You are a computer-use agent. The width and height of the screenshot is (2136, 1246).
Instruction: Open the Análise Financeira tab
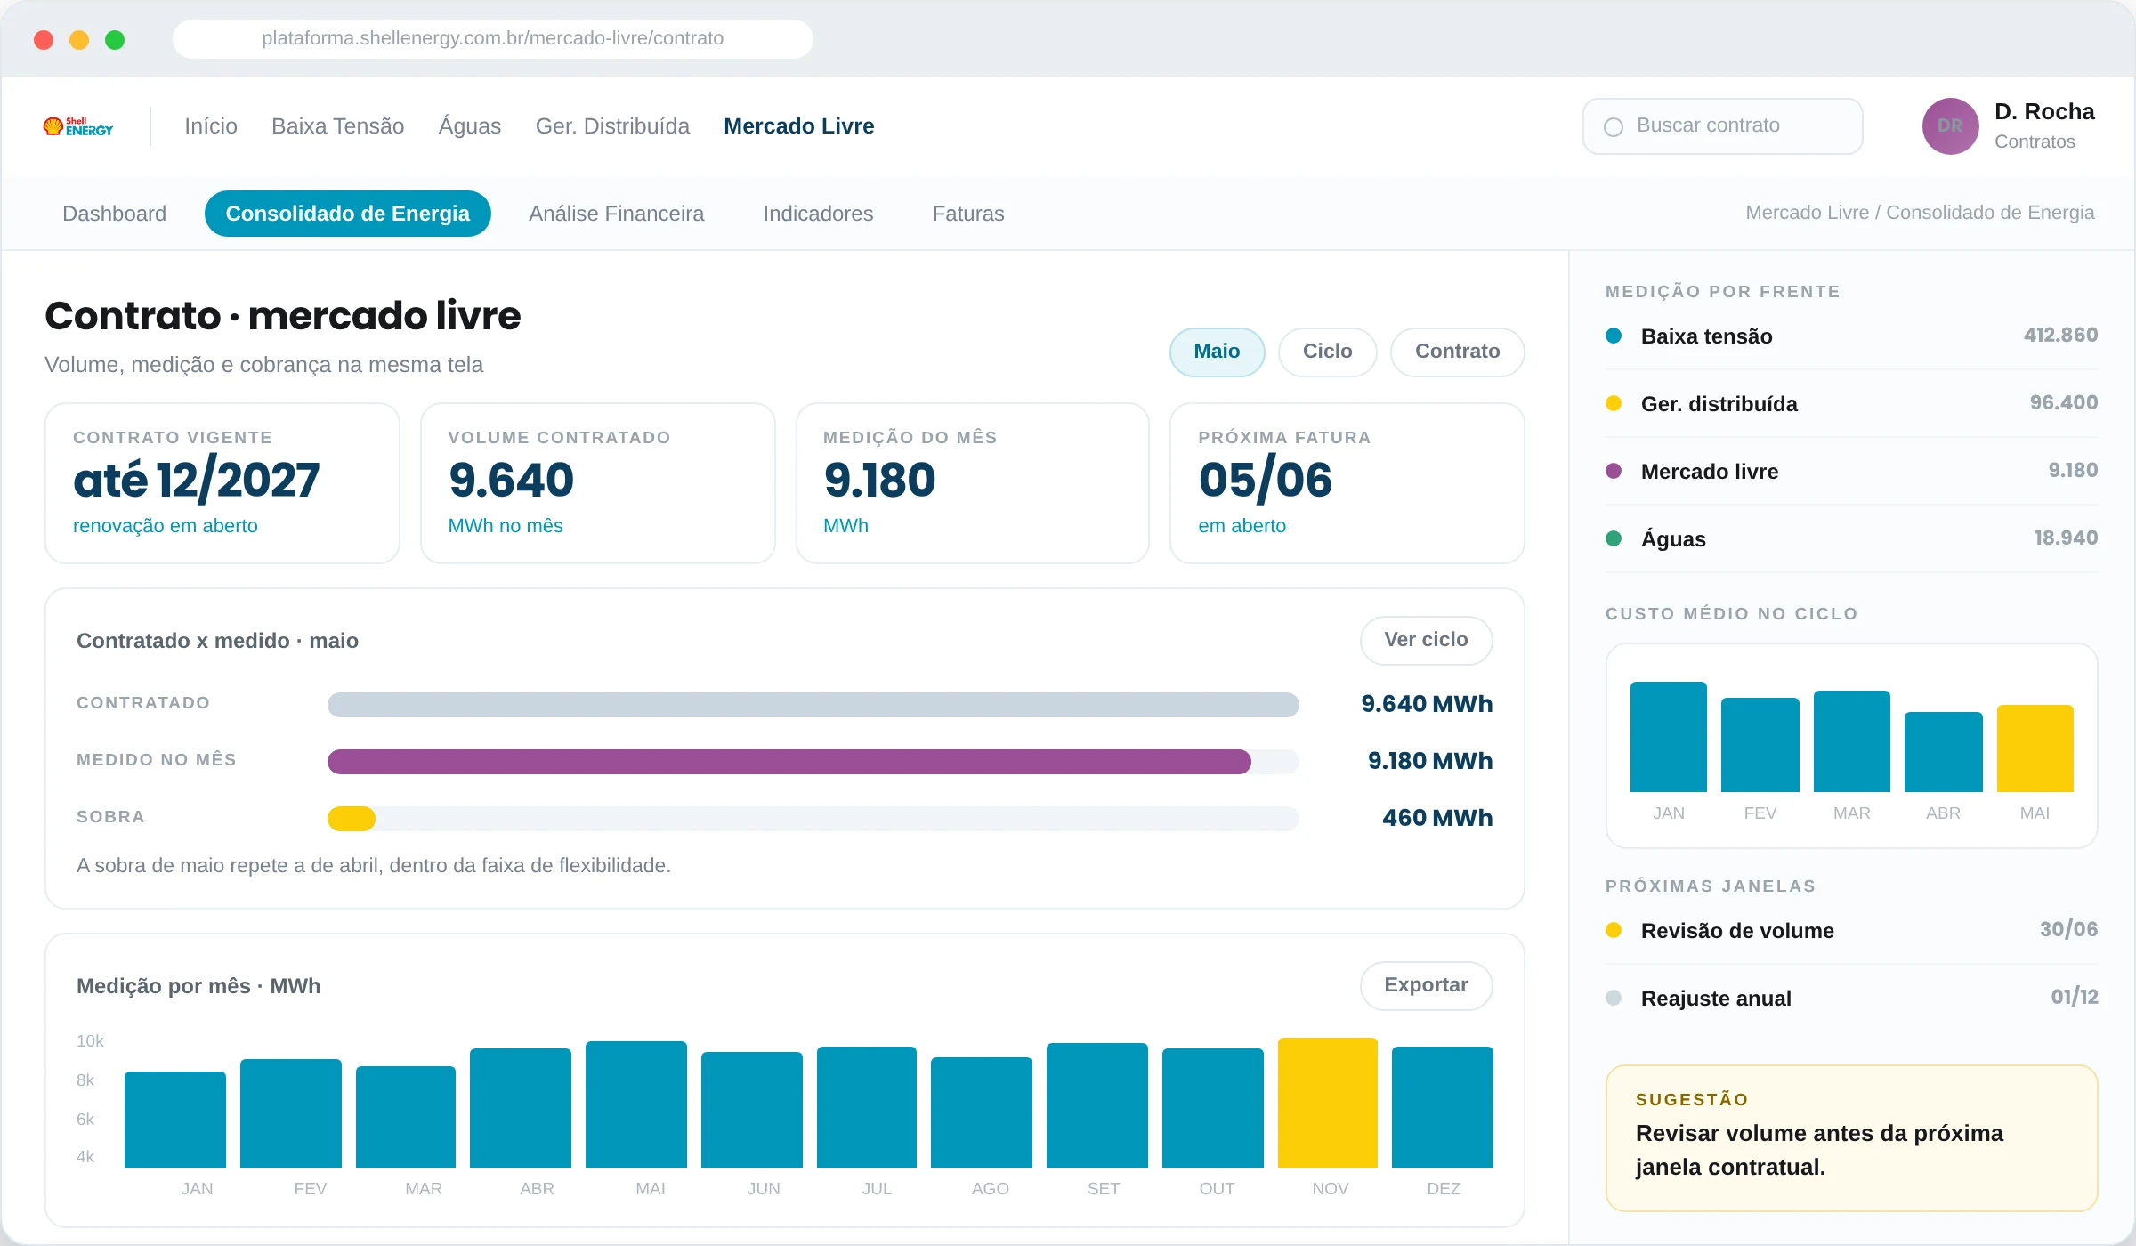point(616,214)
